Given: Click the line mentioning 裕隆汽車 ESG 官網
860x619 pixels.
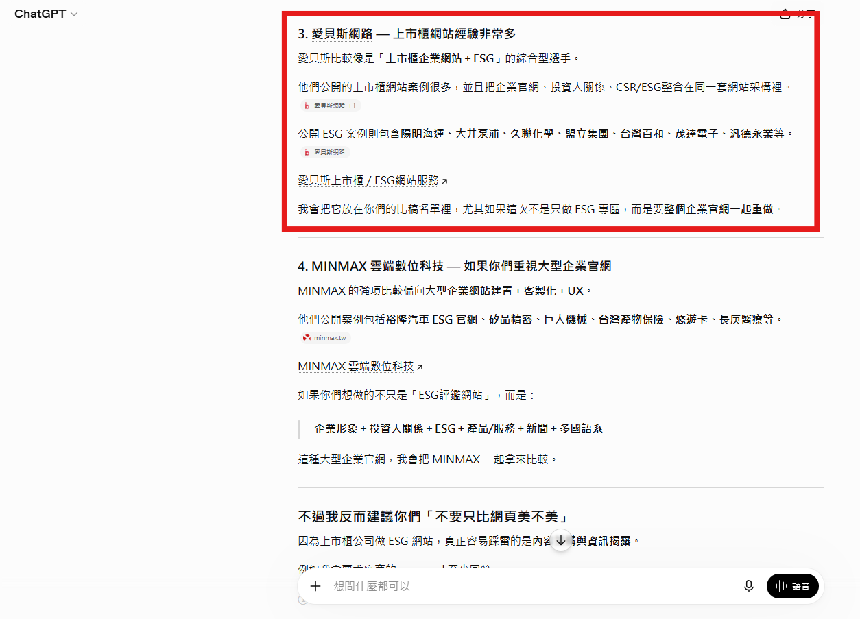Looking at the screenshot, I should (x=540, y=319).
